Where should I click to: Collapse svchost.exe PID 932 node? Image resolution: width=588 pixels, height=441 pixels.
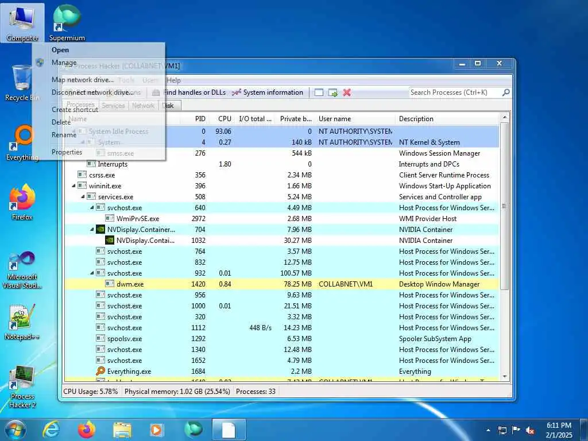pos(92,273)
